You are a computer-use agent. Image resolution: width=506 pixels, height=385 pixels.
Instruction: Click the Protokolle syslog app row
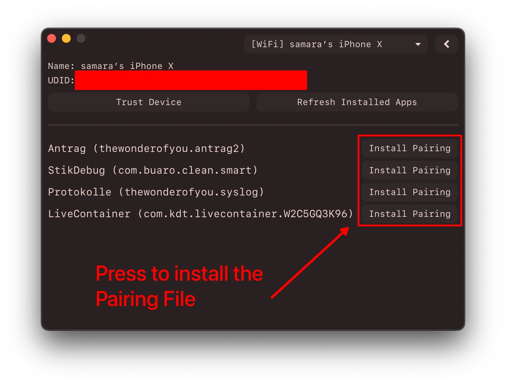(156, 192)
